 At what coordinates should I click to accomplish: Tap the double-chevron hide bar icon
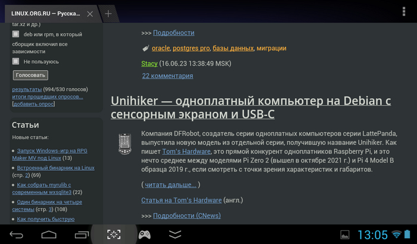[175, 234]
